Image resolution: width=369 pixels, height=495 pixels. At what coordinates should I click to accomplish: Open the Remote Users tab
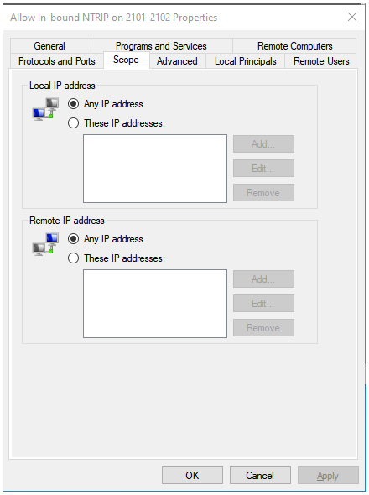pos(321,61)
